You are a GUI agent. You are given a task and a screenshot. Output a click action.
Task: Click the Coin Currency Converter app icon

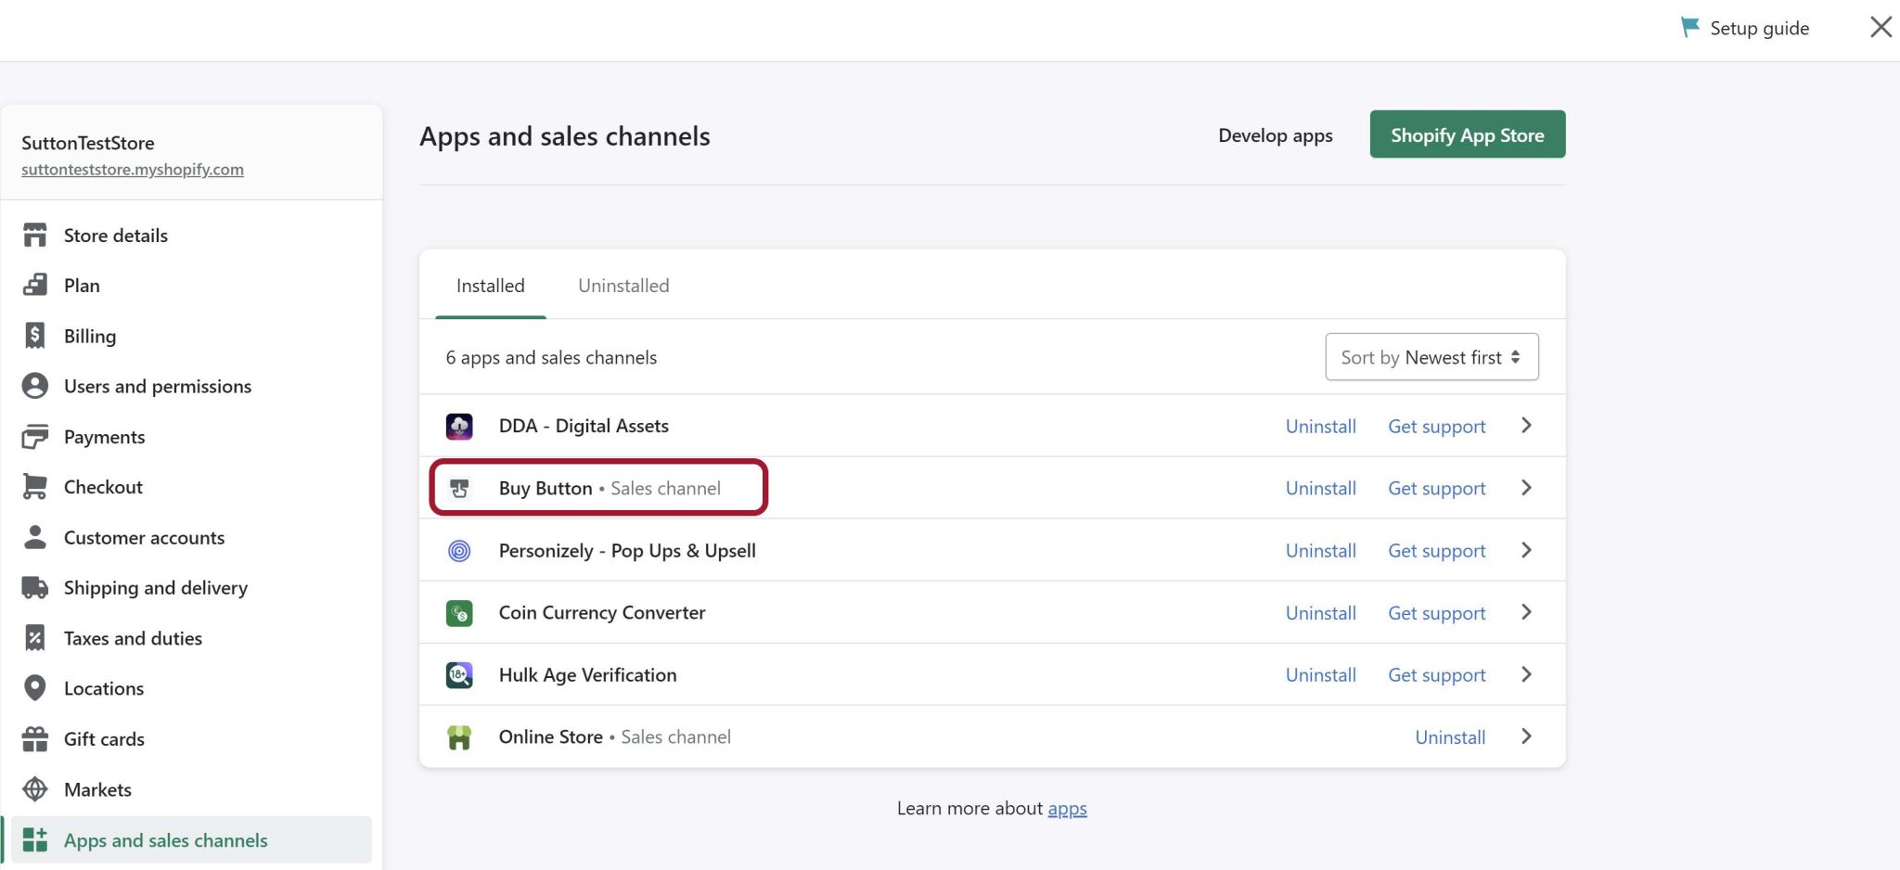click(x=459, y=613)
